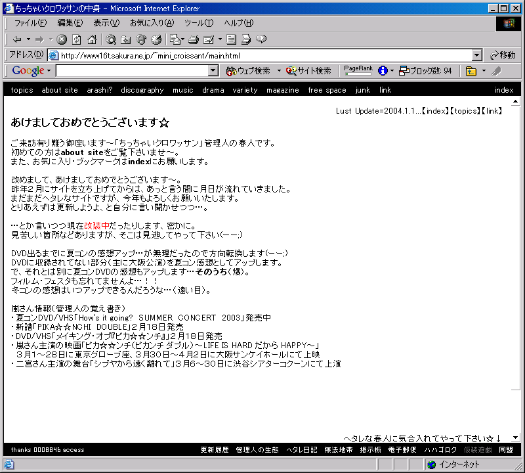Open the Google logo menu dropdown arrow
This screenshot has width=525, height=473.
49,71
